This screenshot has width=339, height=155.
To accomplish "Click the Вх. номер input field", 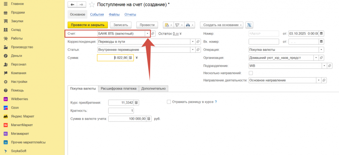I will pyautogui.click(x=264, y=42).
